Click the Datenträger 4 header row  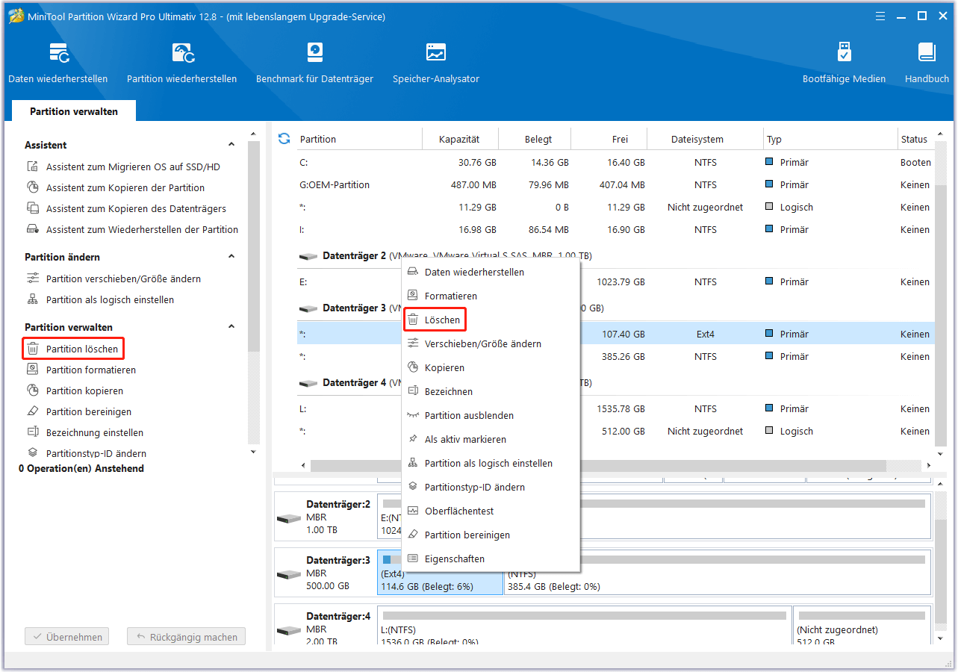click(615, 382)
